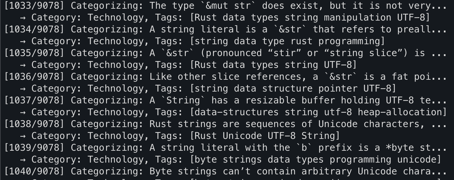Screen dimensions: 454x180
Task: Click the [1033/9078] progress counter
Action: pos(34,6)
